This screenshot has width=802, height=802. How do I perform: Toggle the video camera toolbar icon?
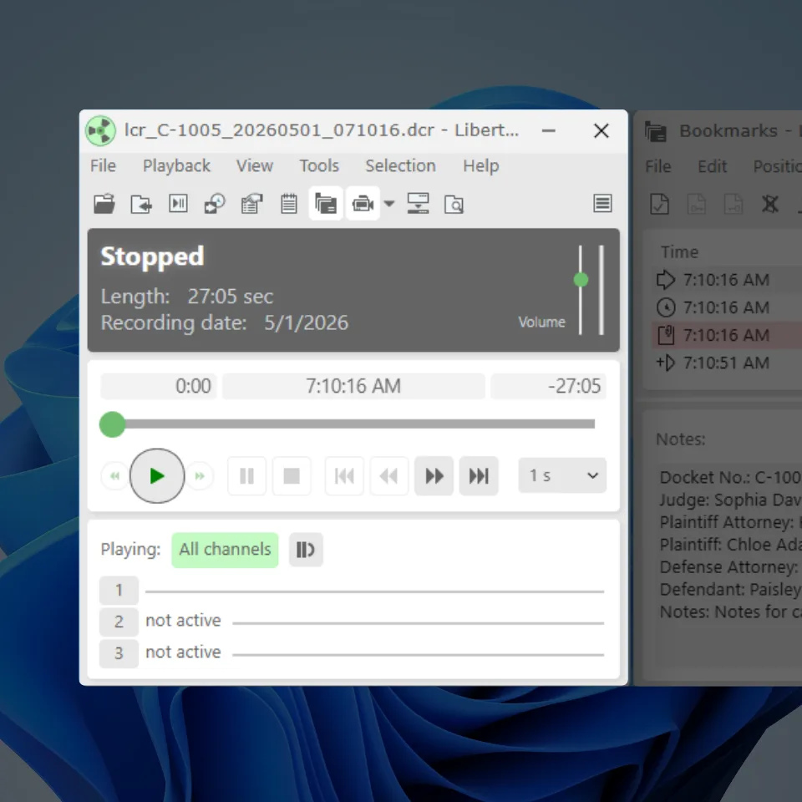[x=363, y=204]
